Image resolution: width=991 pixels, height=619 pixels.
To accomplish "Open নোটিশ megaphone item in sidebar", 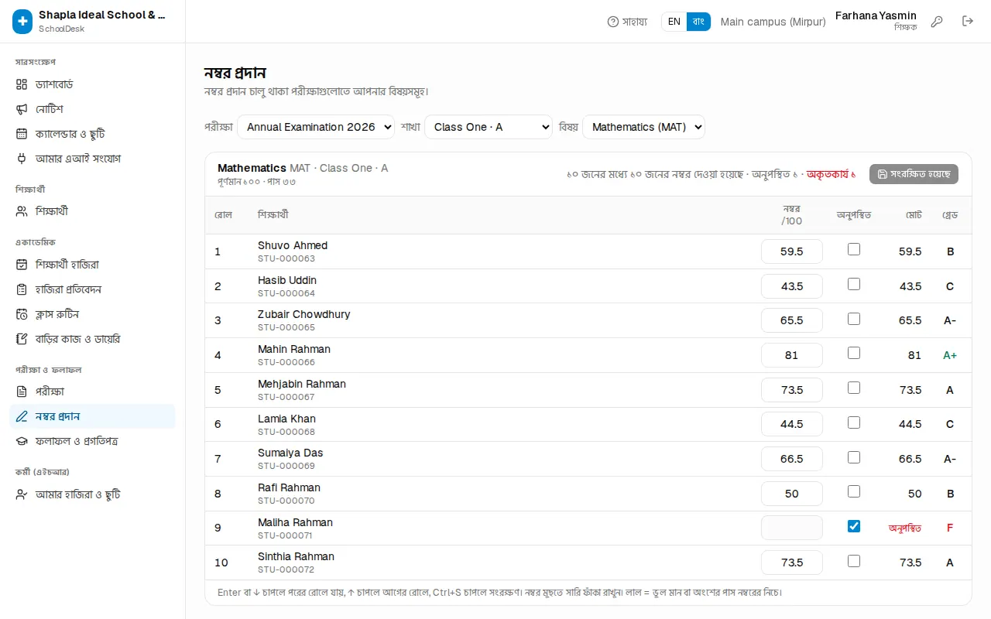I will click(92, 109).
